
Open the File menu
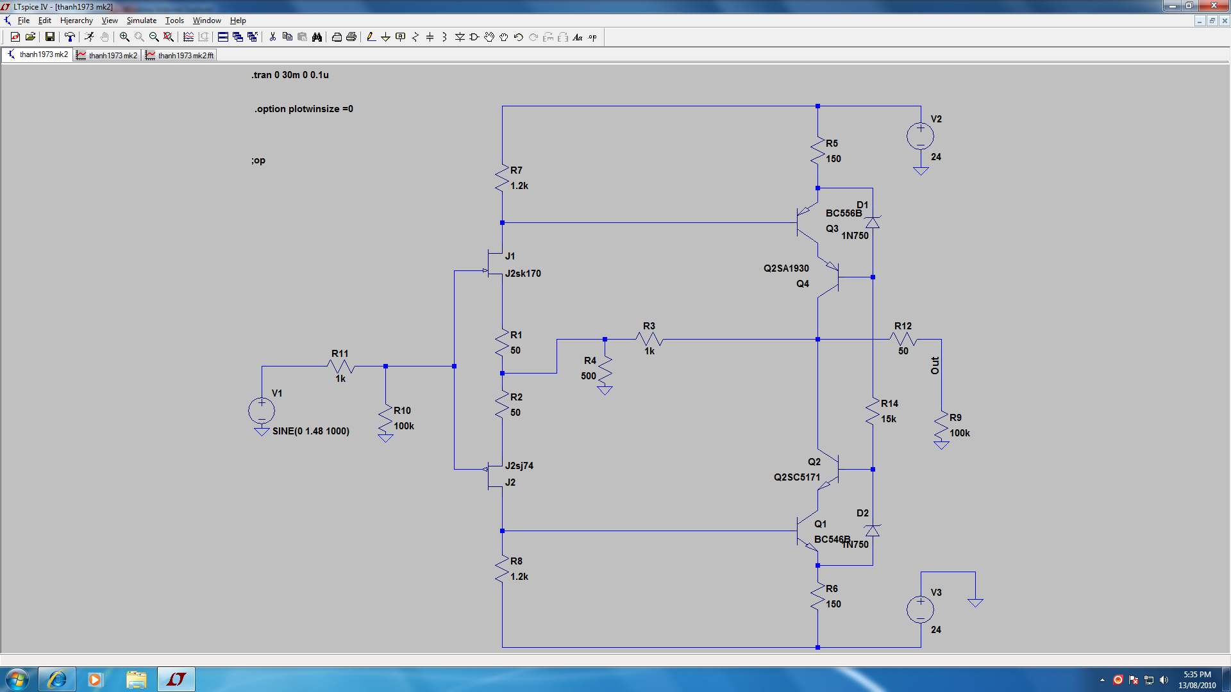point(24,21)
